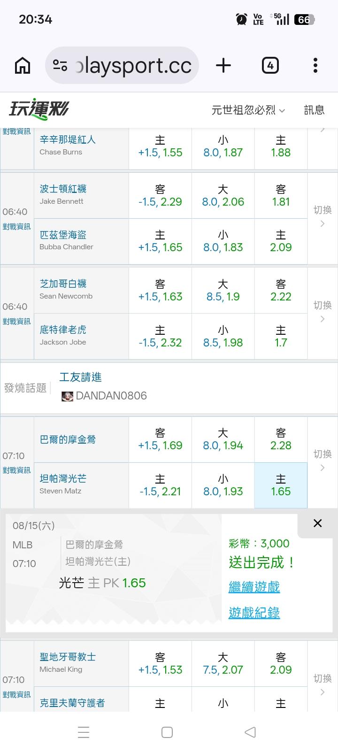This screenshot has height=753, width=338.
Task: Select 波士頓紅襪 客 -1.5, 2.29 spread
Action: [x=160, y=196]
